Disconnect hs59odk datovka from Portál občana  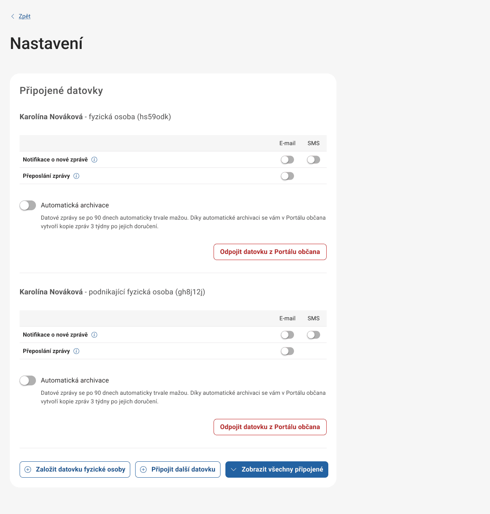269,252
